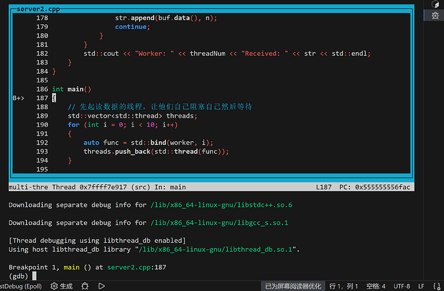This screenshot has width=444, height=291.
Task: Select the debug terminal with the bug icon
Action: [435, 15]
